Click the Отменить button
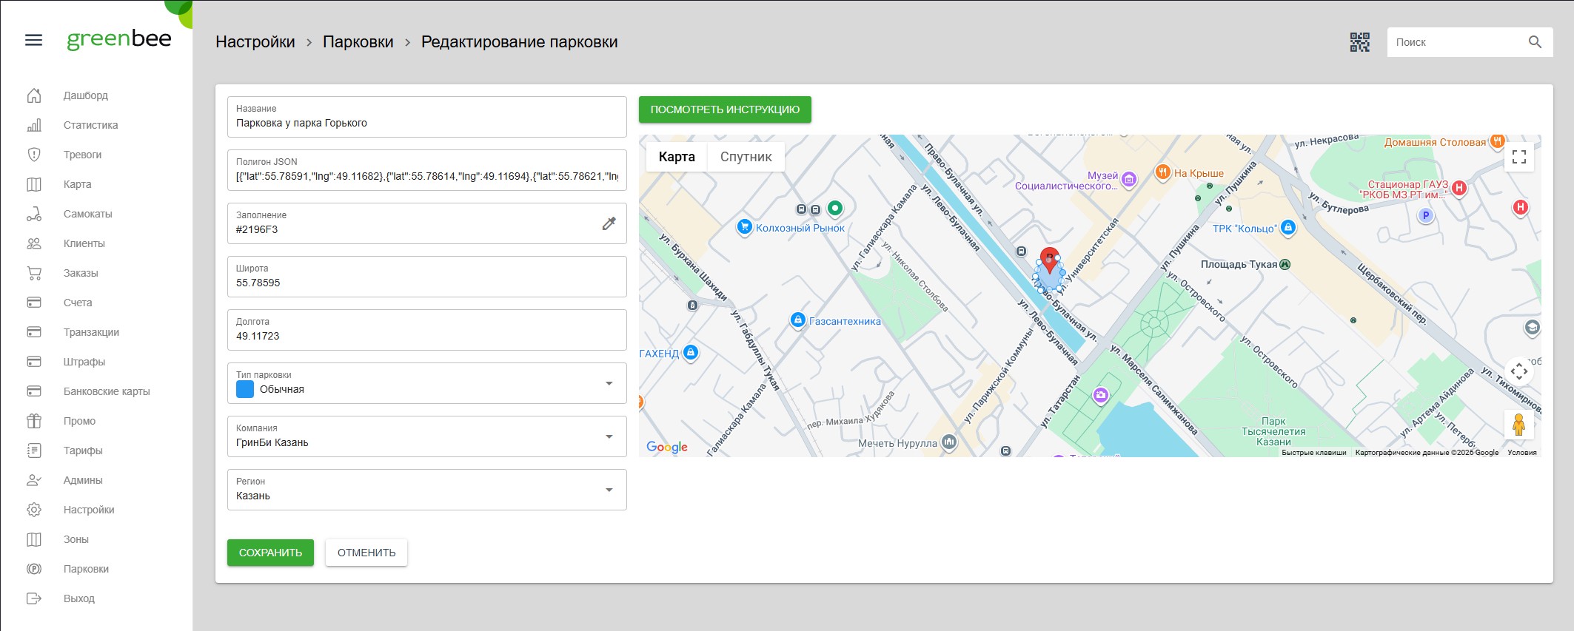1574x631 pixels. (366, 553)
